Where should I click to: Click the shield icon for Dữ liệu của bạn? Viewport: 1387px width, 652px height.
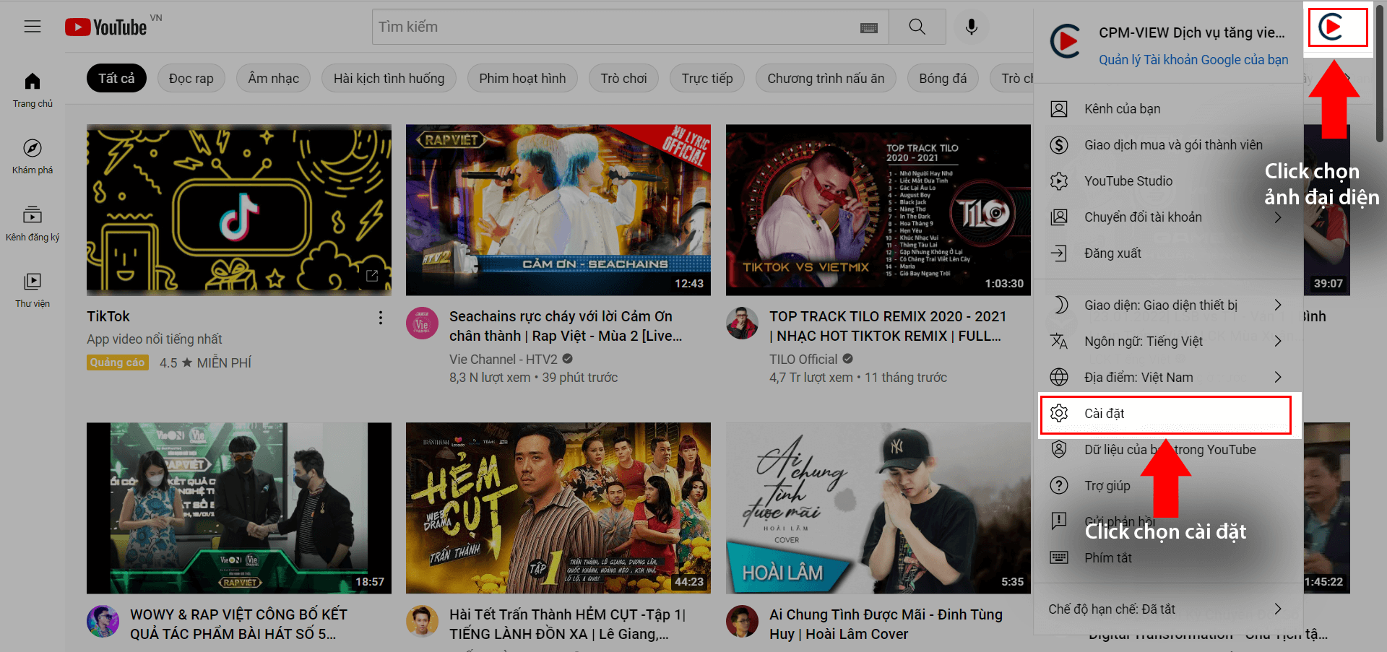pos(1059,450)
